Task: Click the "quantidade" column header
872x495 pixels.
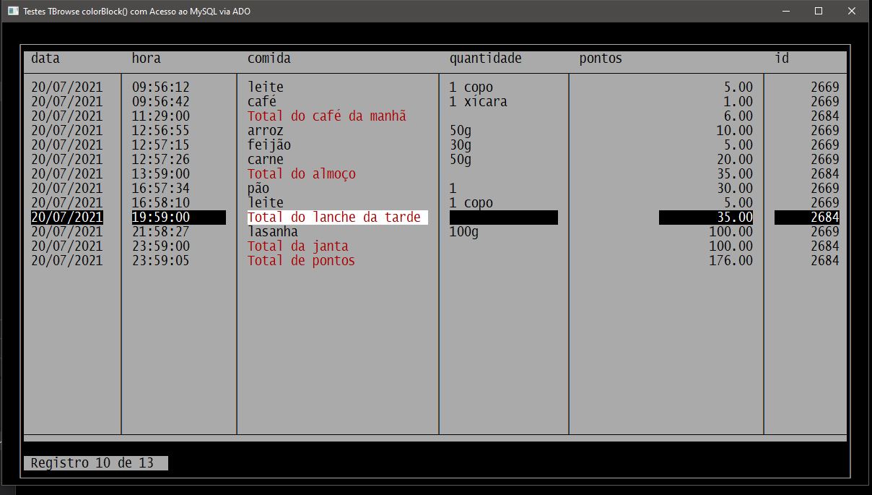Action: click(485, 59)
